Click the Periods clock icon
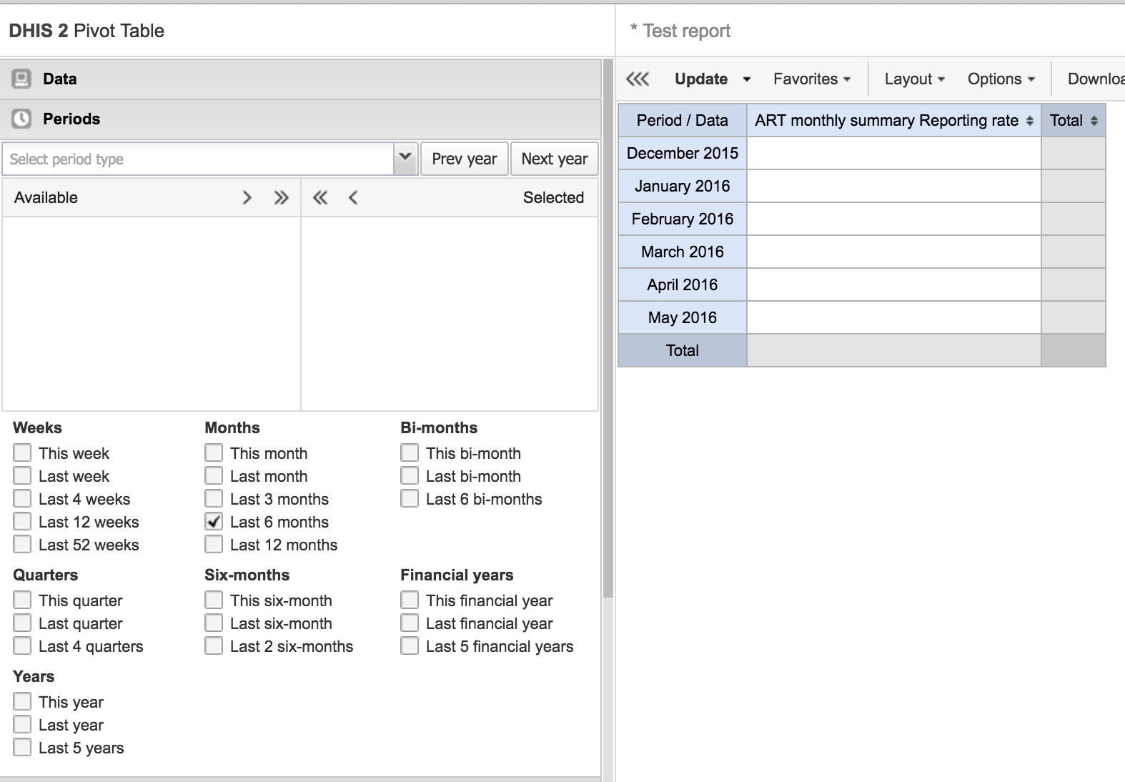This screenshot has height=782, width=1125. click(21, 119)
